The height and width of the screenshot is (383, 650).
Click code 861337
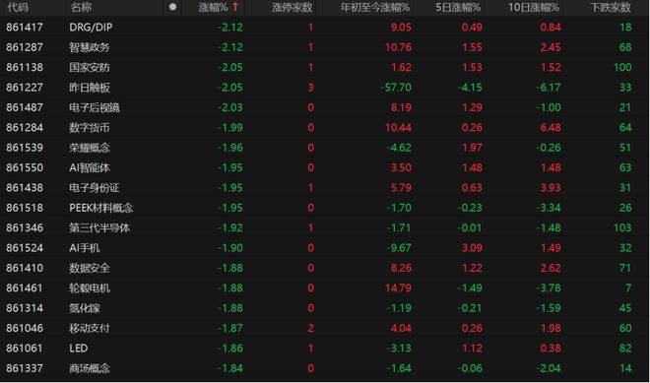pyautogui.click(x=25, y=368)
